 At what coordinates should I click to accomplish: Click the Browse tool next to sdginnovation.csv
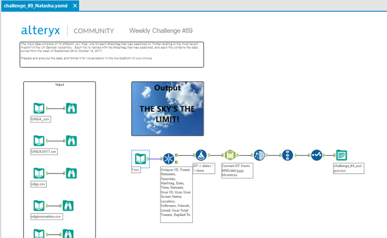pos(68,206)
